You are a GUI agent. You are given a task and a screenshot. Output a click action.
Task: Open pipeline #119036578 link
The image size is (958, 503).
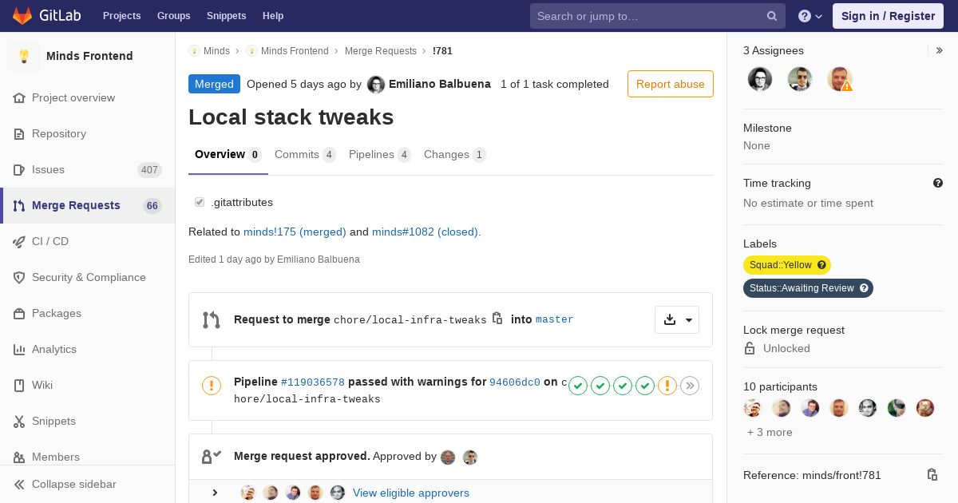pos(313,382)
